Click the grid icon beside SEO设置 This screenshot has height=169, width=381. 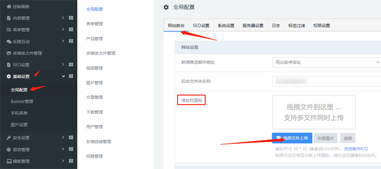click(x=70, y=64)
